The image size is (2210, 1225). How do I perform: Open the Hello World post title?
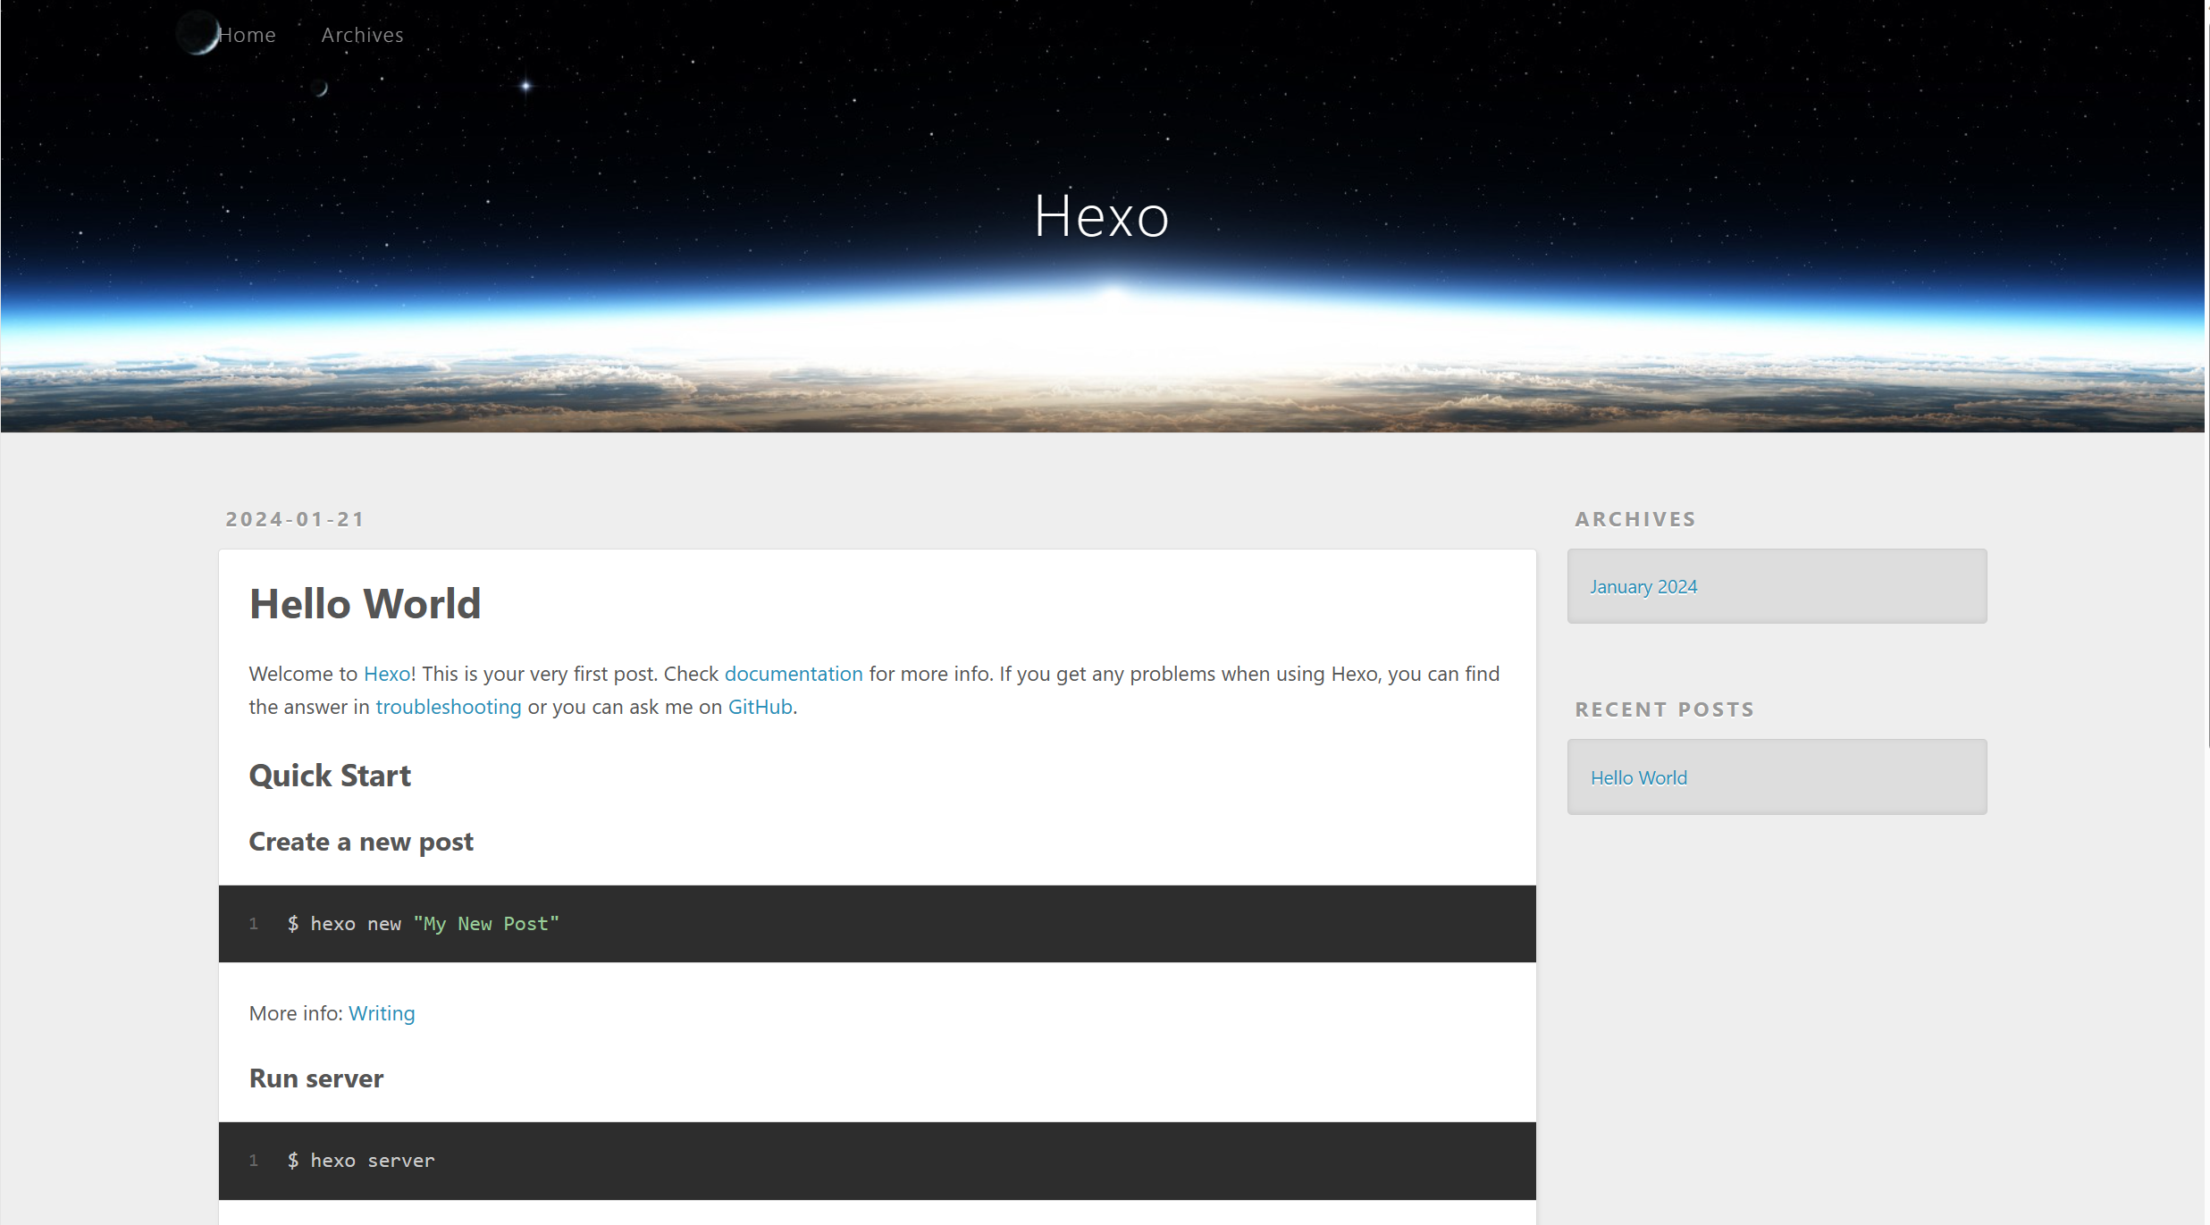coord(365,604)
